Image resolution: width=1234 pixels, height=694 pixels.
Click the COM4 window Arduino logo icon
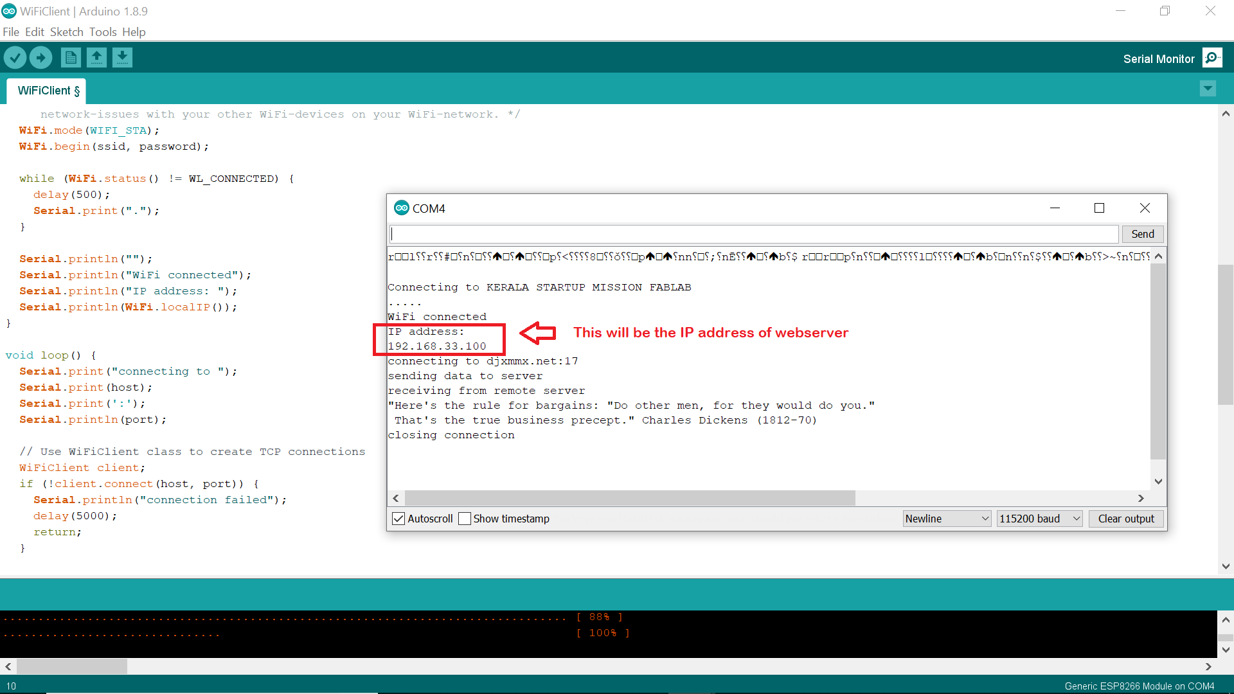[402, 208]
